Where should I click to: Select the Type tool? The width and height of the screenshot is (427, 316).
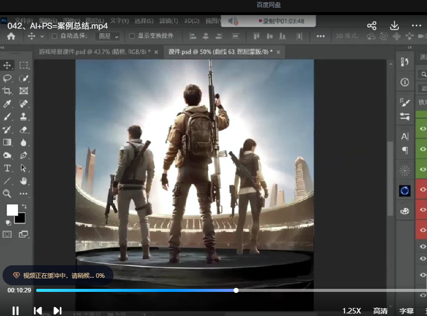7,168
